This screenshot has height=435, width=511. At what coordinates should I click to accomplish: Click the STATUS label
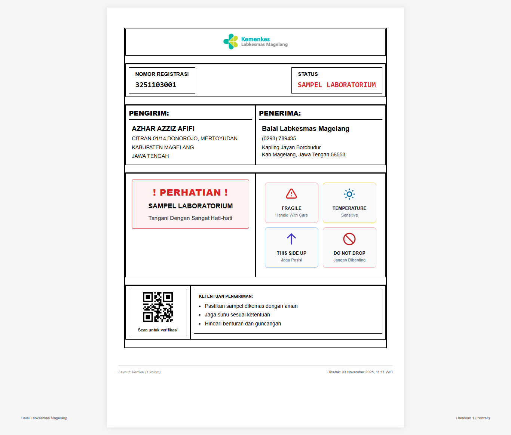tap(308, 74)
